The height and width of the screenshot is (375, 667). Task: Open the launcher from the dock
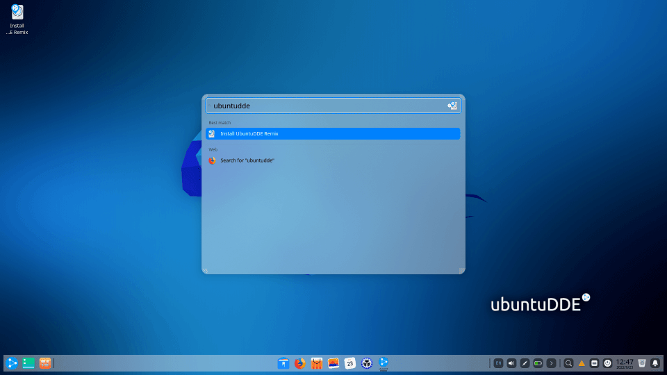[x=12, y=362]
